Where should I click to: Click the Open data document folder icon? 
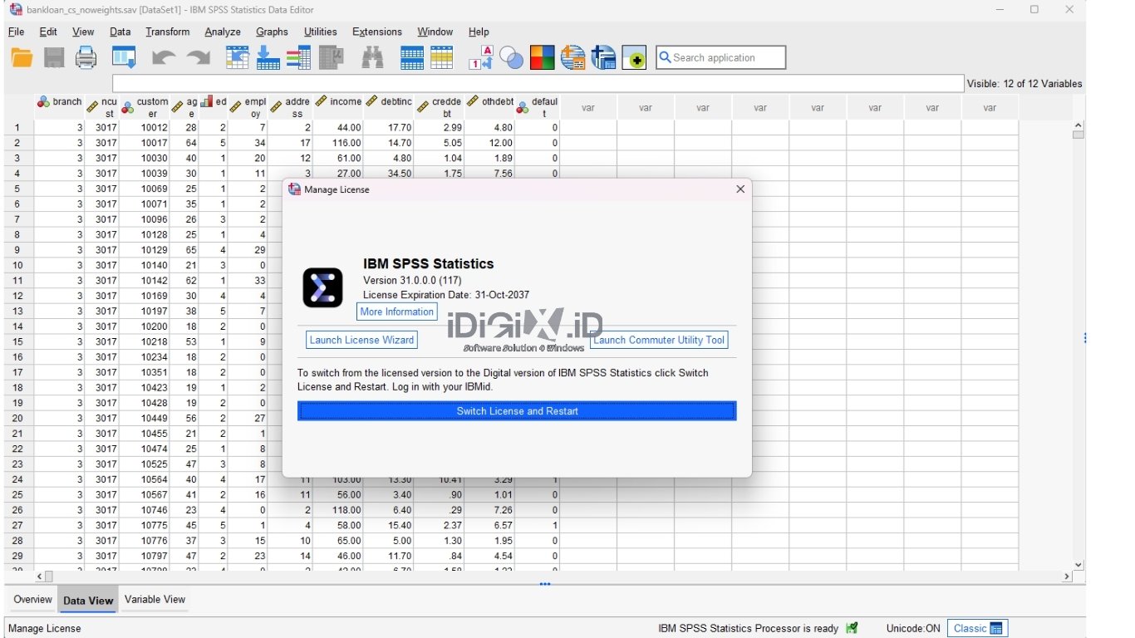pyautogui.click(x=22, y=57)
